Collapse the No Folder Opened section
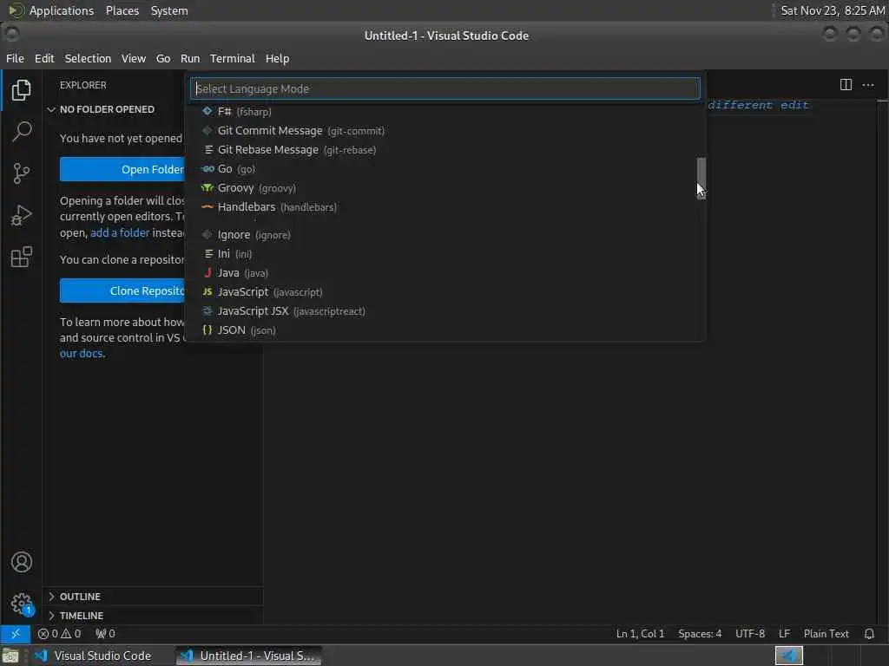The image size is (889, 666). [x=107, y=109]
